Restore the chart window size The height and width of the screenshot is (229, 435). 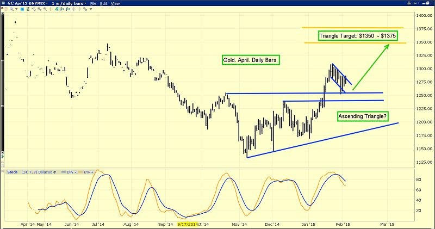pos(427,3)
